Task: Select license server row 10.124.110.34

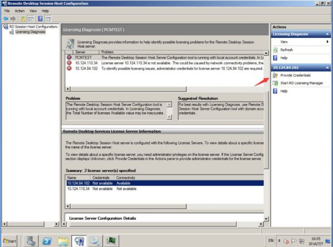Action: [x=165, y=189]
